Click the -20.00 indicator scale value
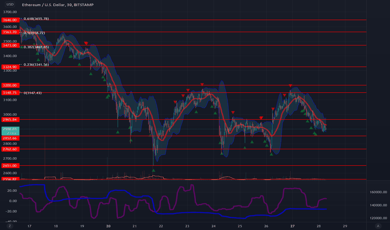This screenshot has width=390, height=230. pos(11,211)
